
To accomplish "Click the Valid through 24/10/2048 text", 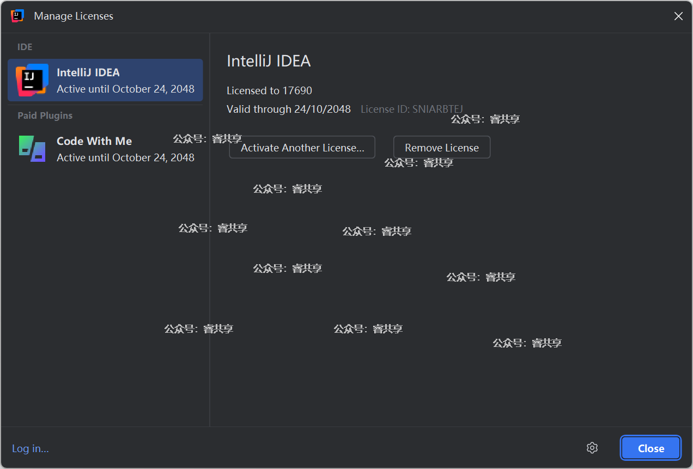I will point(289,109).
